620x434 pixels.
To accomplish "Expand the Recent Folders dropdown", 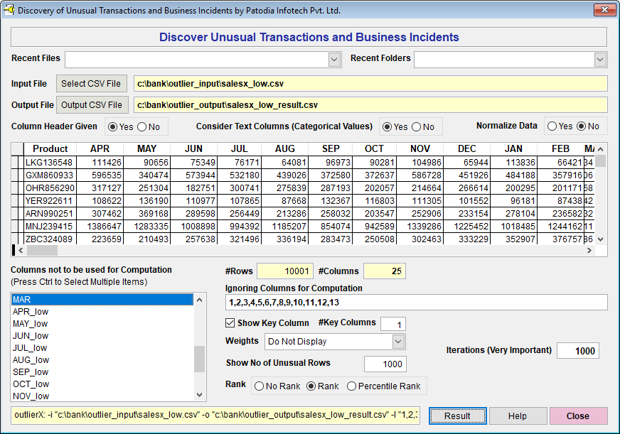I will (600, 60).
